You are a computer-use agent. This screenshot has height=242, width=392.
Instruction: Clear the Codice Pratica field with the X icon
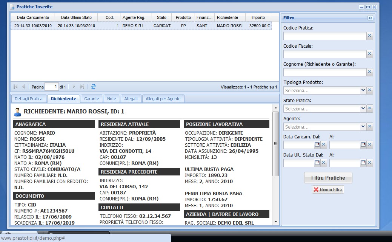tap(370, 36)
